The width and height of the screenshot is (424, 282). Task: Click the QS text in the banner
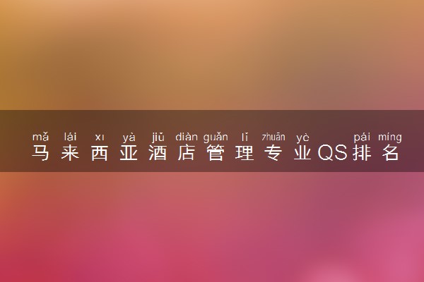332,153
